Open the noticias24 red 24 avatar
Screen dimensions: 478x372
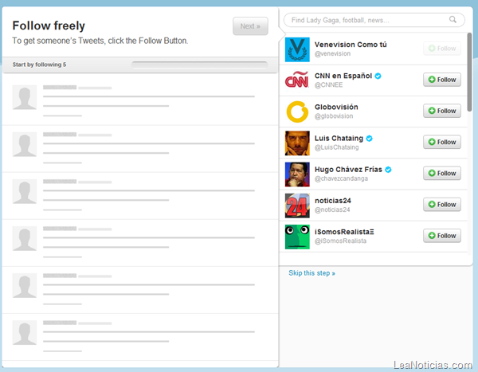click(x=297, y=206)
